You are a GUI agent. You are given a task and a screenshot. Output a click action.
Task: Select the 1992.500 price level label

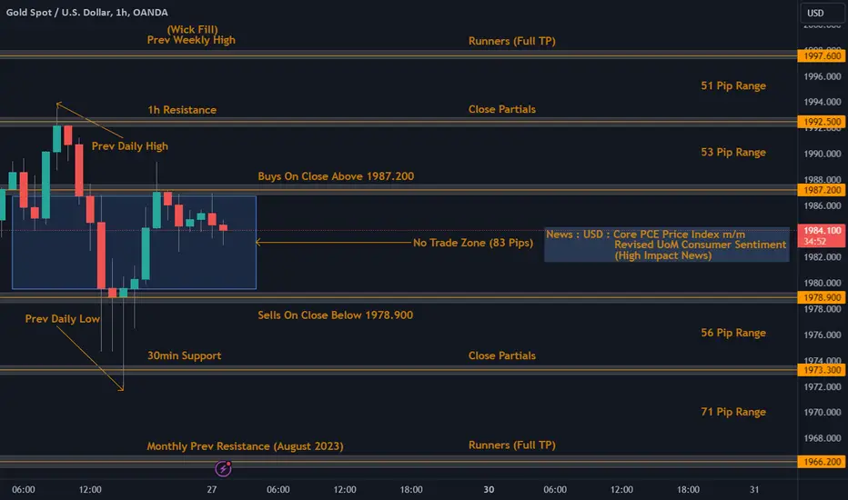[x=821, y=122]
